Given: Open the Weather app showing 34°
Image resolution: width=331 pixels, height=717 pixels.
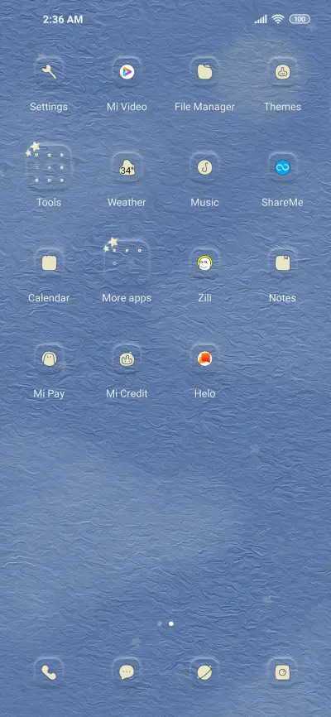Looking at the screenshot, I should [x=127, y=168].
